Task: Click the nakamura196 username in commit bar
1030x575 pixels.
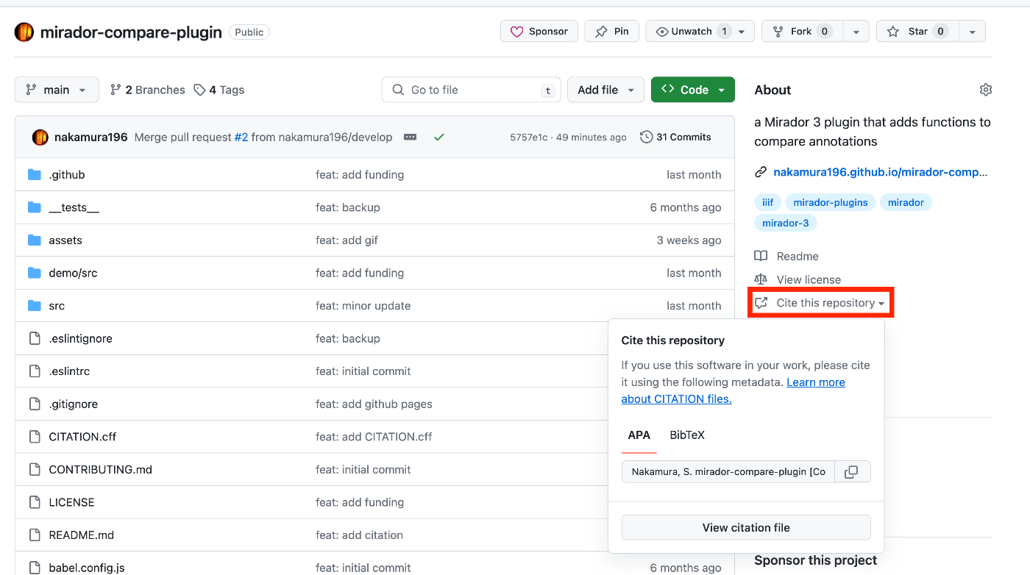Action: 90,137
